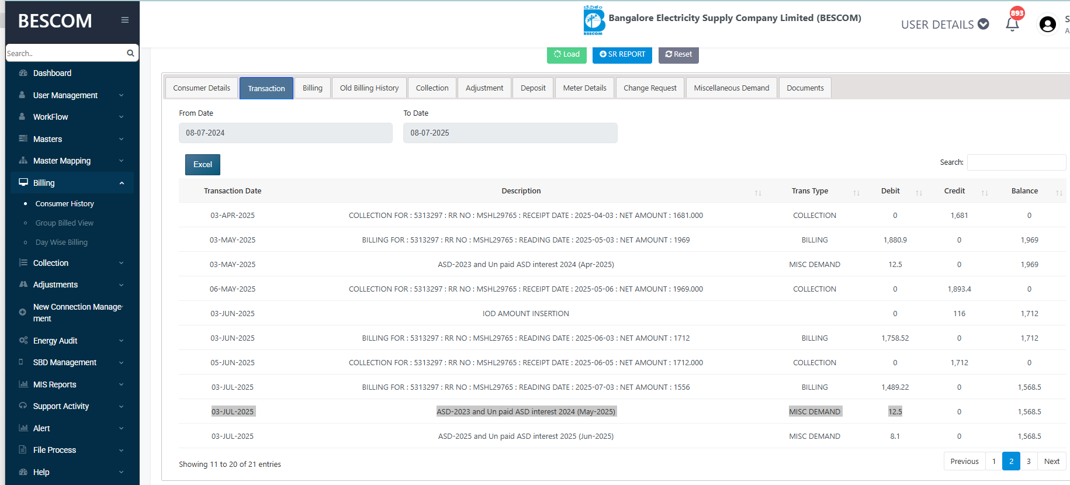Image resolution: width=1070 pixels, height=485 pixels.
Task: Click the sidebar search magnifier icon
Action: pos(130,53)
